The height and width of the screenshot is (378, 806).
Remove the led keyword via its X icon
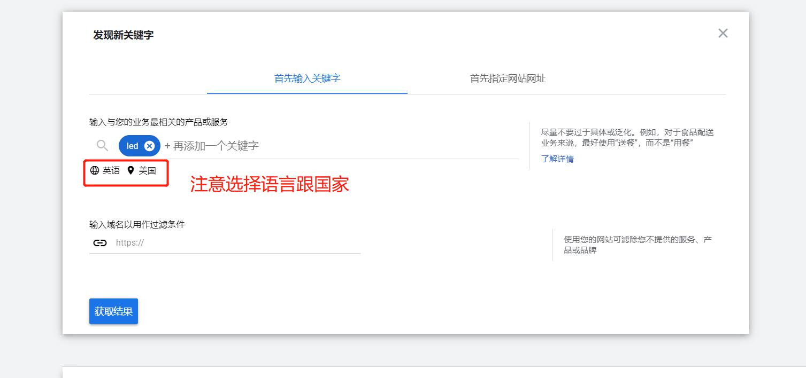click(x=149, y=145)
